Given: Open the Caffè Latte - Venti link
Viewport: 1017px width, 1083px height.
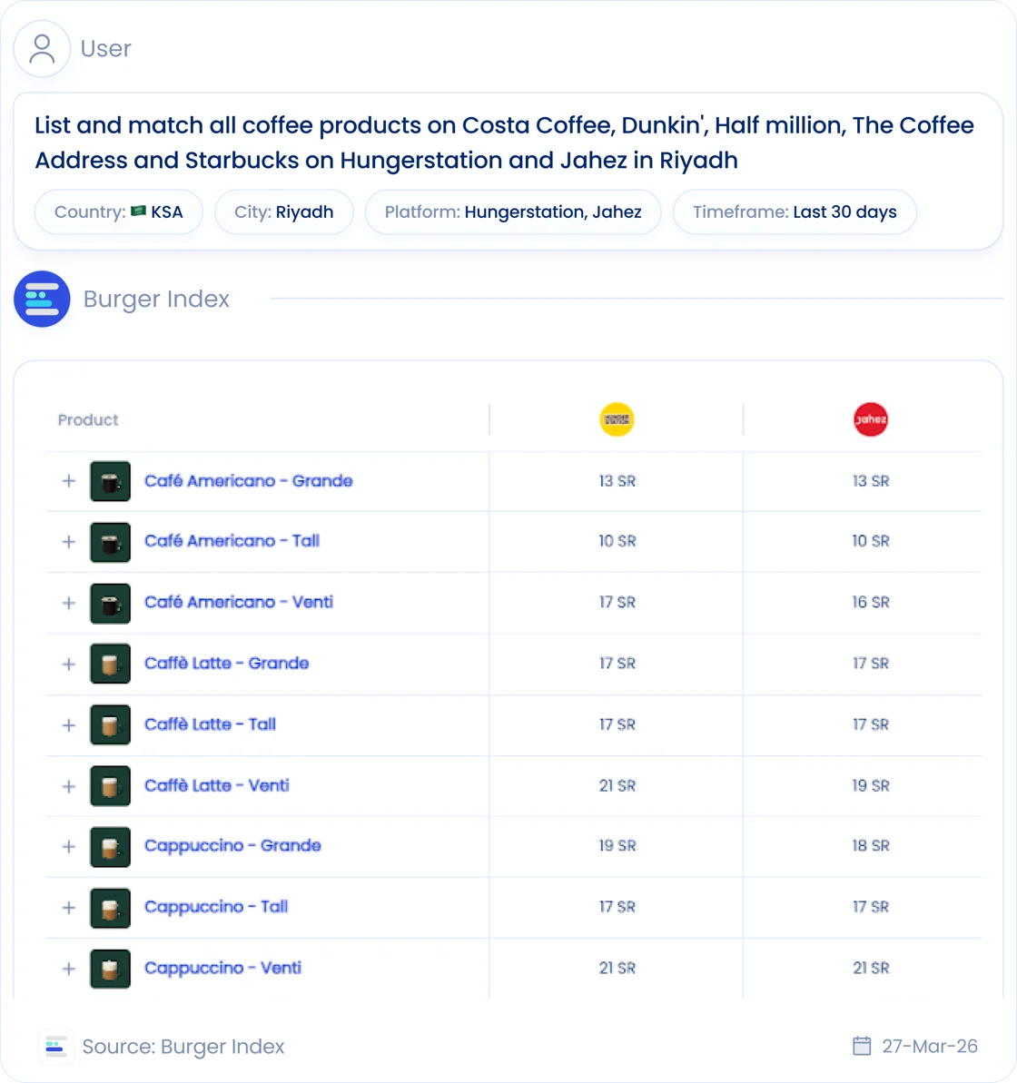Looking at the screenshot, I should [216, 785].
